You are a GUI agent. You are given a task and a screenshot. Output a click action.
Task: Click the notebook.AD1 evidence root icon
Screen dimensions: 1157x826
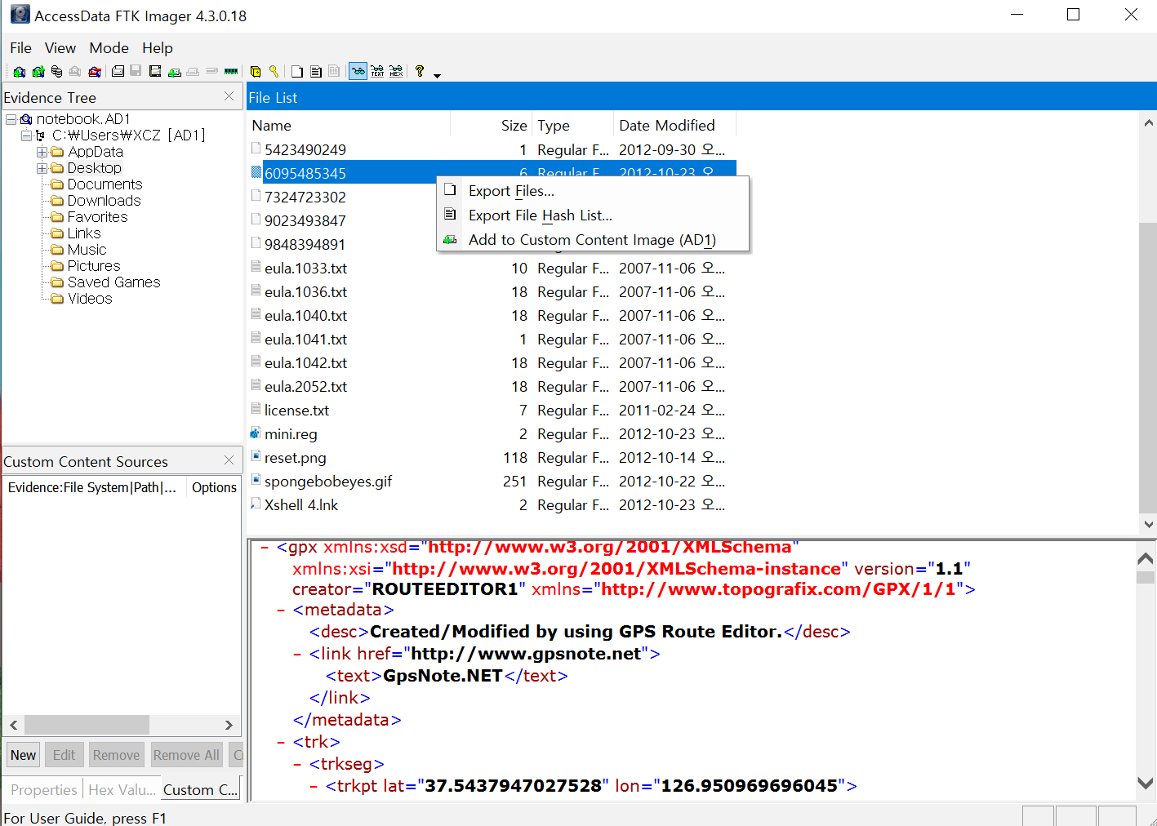click(x=26, y=119)
